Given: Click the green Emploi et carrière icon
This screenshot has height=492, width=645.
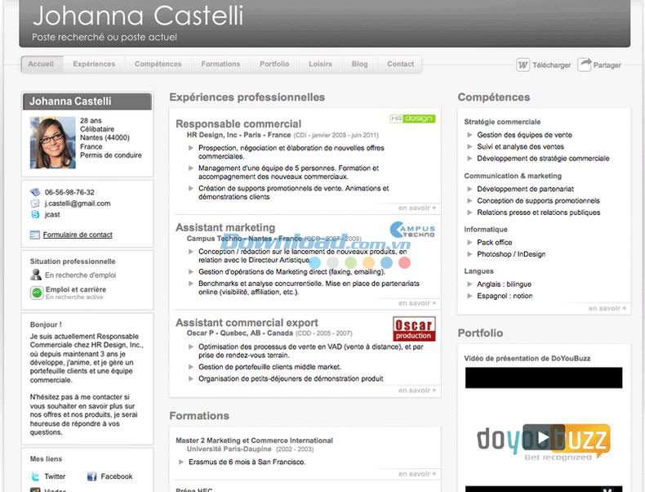Looking at the screenshot, I should click(36, 293).
